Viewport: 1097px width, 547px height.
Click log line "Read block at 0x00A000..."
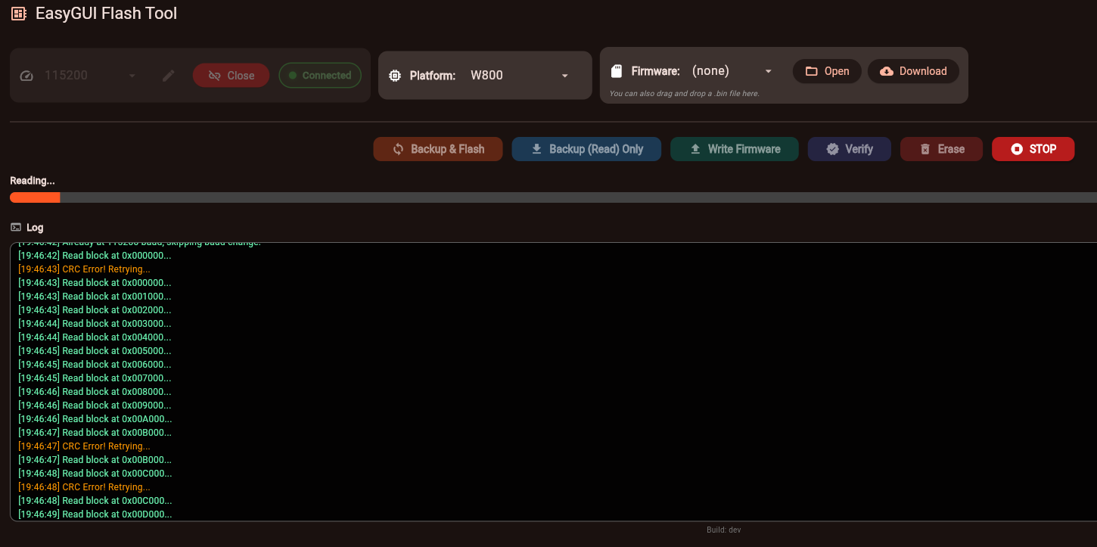[95, 419]
